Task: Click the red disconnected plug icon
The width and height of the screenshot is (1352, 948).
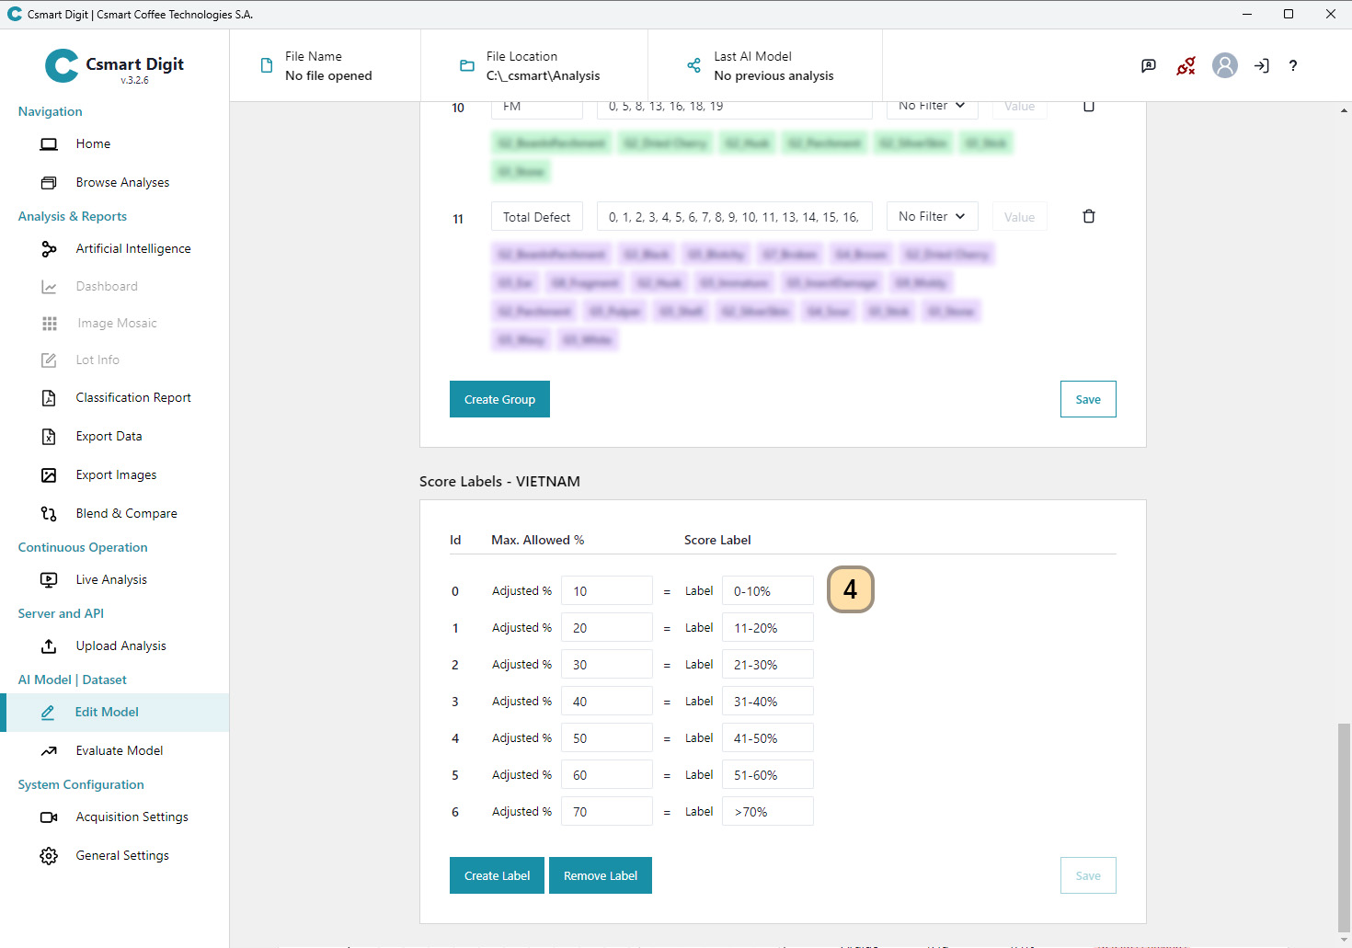Action: pos(1186,65)
